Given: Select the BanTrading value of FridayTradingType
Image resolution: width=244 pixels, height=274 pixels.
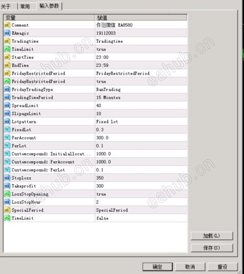Looking at the screenshot, I should [x=109, y=90].
